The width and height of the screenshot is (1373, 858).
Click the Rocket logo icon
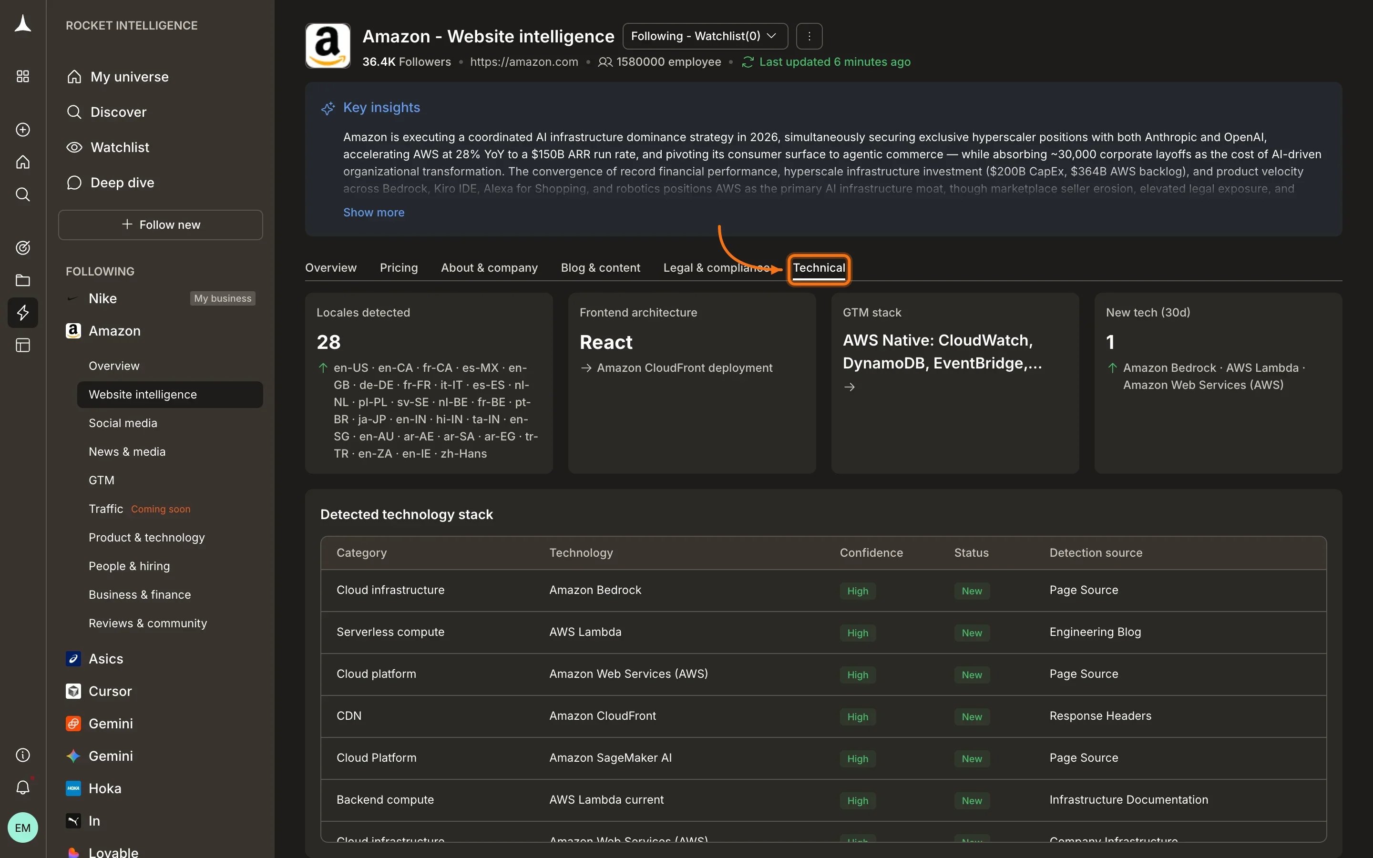23,24
